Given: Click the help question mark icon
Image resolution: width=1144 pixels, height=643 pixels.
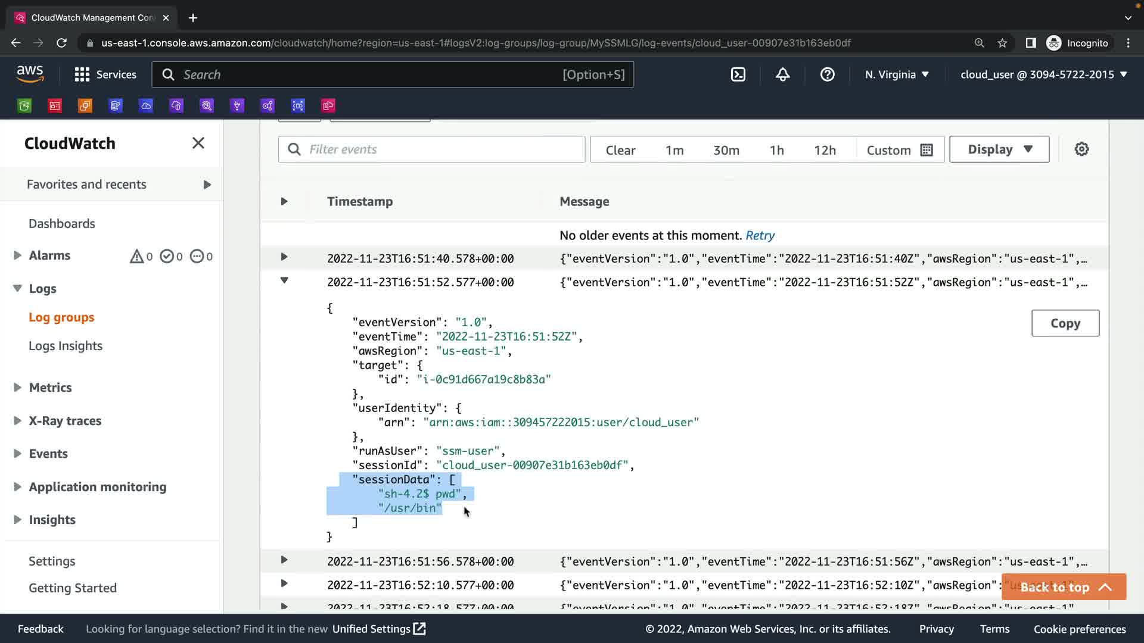Looking at the screenshot, I should pos(827,74).
